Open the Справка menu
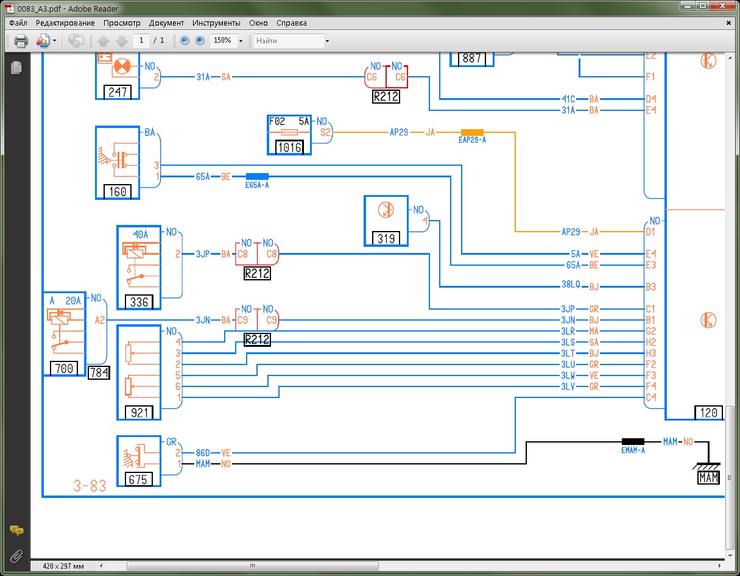The width and height of the screenshot is (740, 576). 292,23
